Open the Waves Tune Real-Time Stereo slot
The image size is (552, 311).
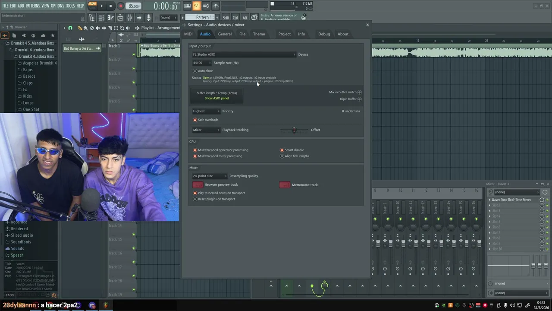point(512,200)
